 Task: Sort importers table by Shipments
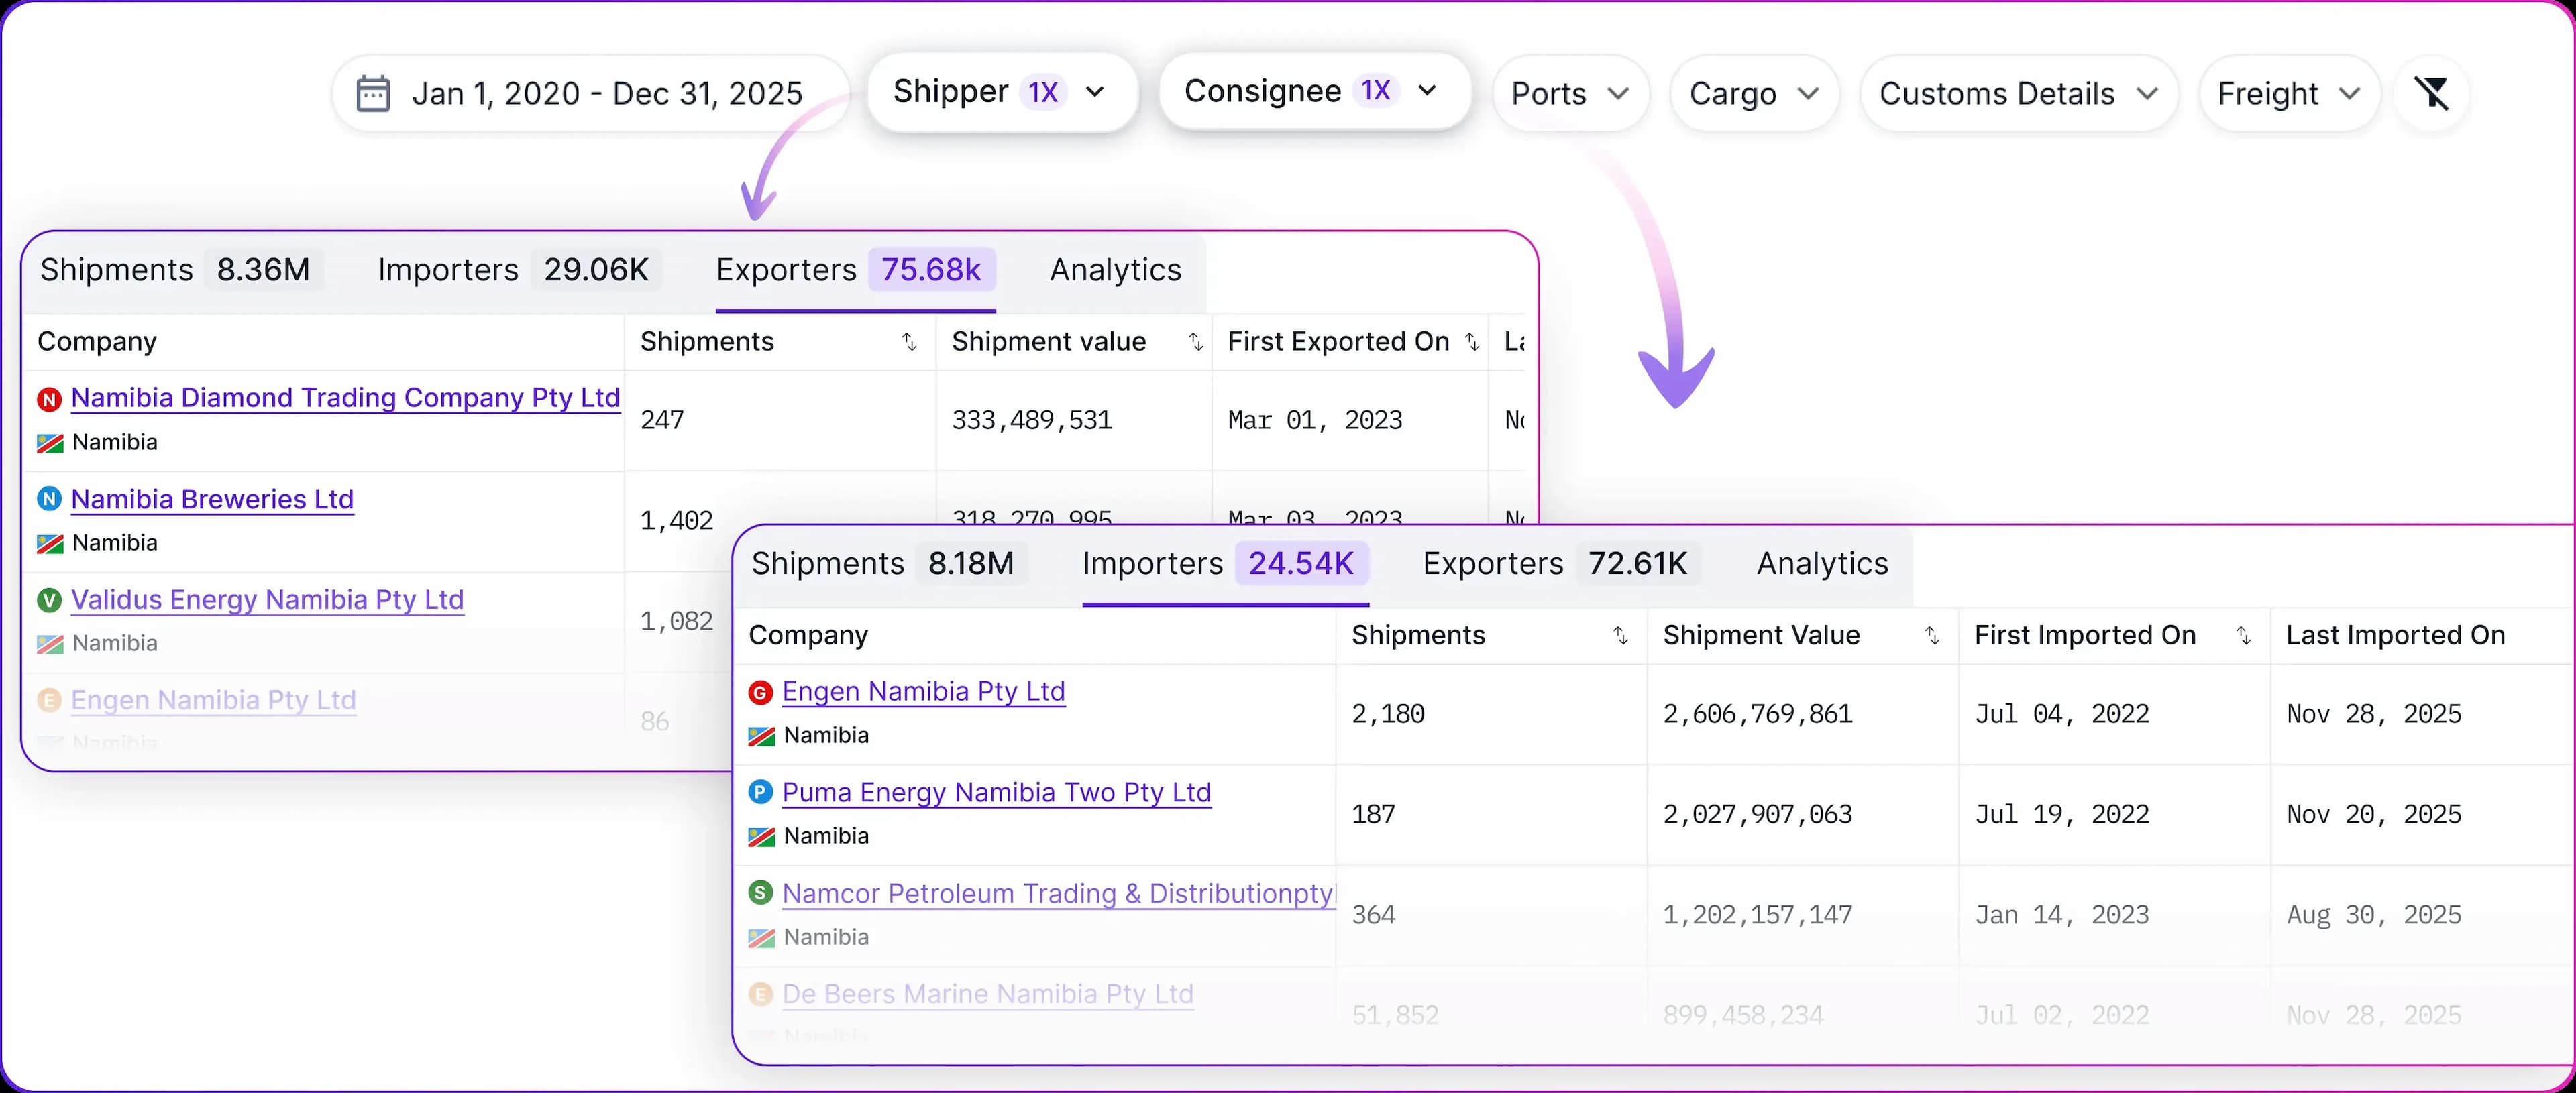point(1620,635)
